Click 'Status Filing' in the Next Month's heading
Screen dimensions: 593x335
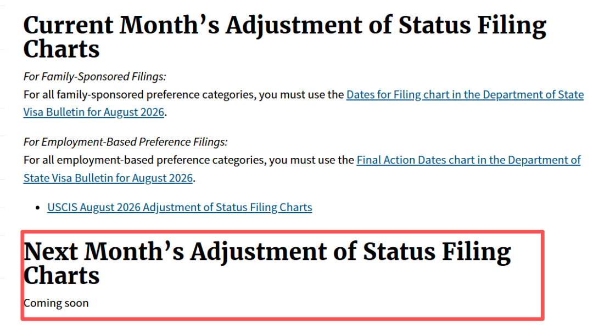pos(437,252)
